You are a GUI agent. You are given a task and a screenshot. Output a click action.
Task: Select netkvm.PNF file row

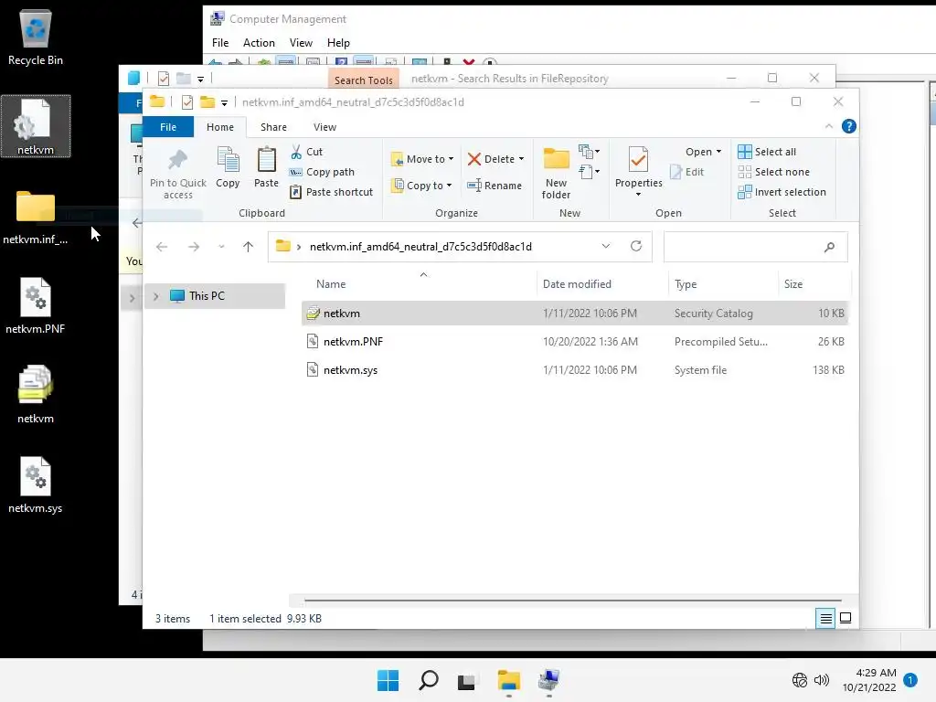tap(576, 342)
